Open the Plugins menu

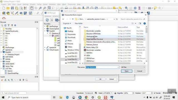pyautogui.click(x=33, y=4)
